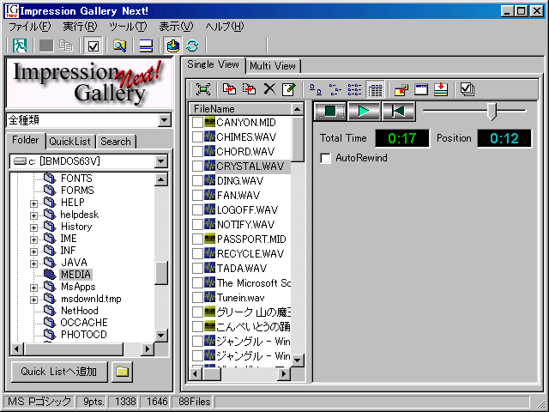Viewport: 549px width, 412px height.
Task: Switch to list view icon
Action: pos(354,89)
